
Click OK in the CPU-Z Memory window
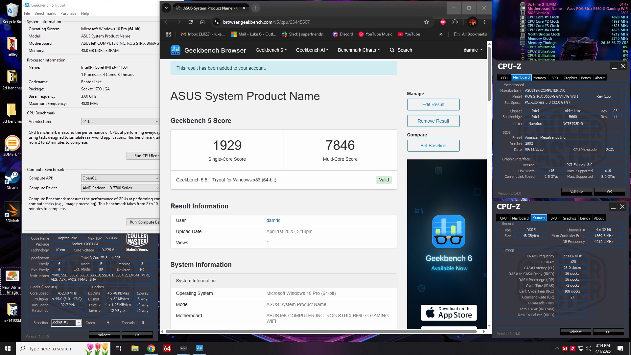tap(608, 332)
